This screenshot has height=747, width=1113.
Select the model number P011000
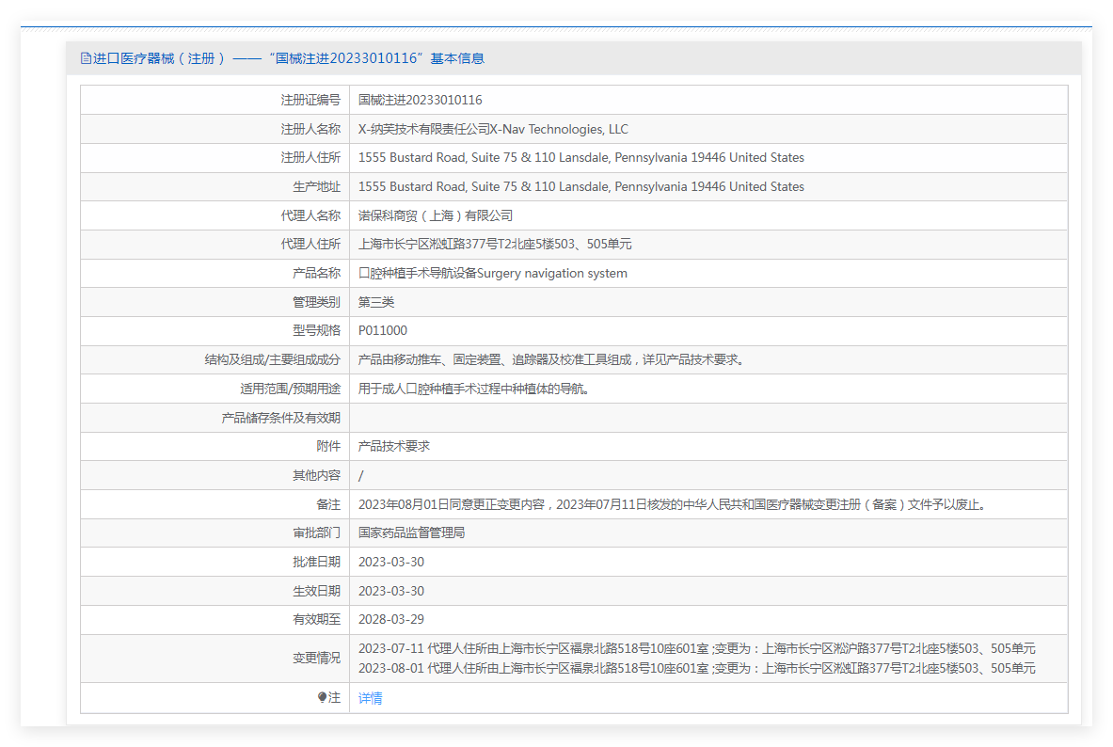point(383,331)
